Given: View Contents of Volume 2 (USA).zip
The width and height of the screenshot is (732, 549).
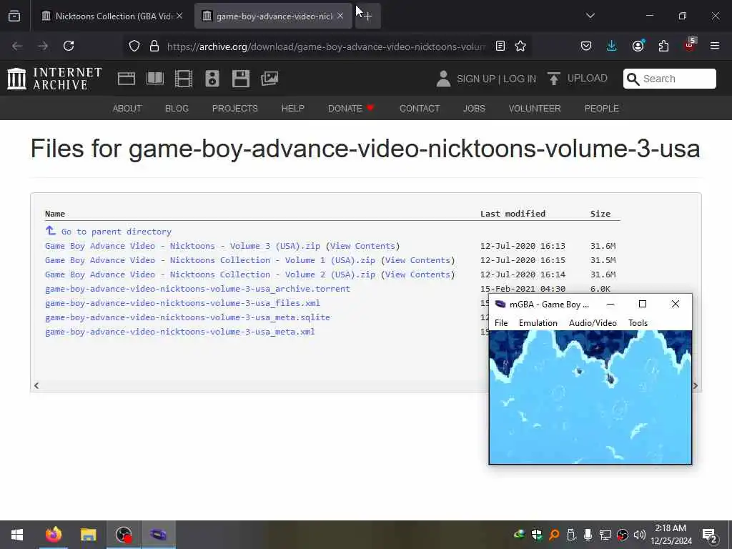Looking at the screenshot, I should (x=417, y=274).
